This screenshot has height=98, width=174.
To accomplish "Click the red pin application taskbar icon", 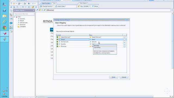I will (4, 33).
